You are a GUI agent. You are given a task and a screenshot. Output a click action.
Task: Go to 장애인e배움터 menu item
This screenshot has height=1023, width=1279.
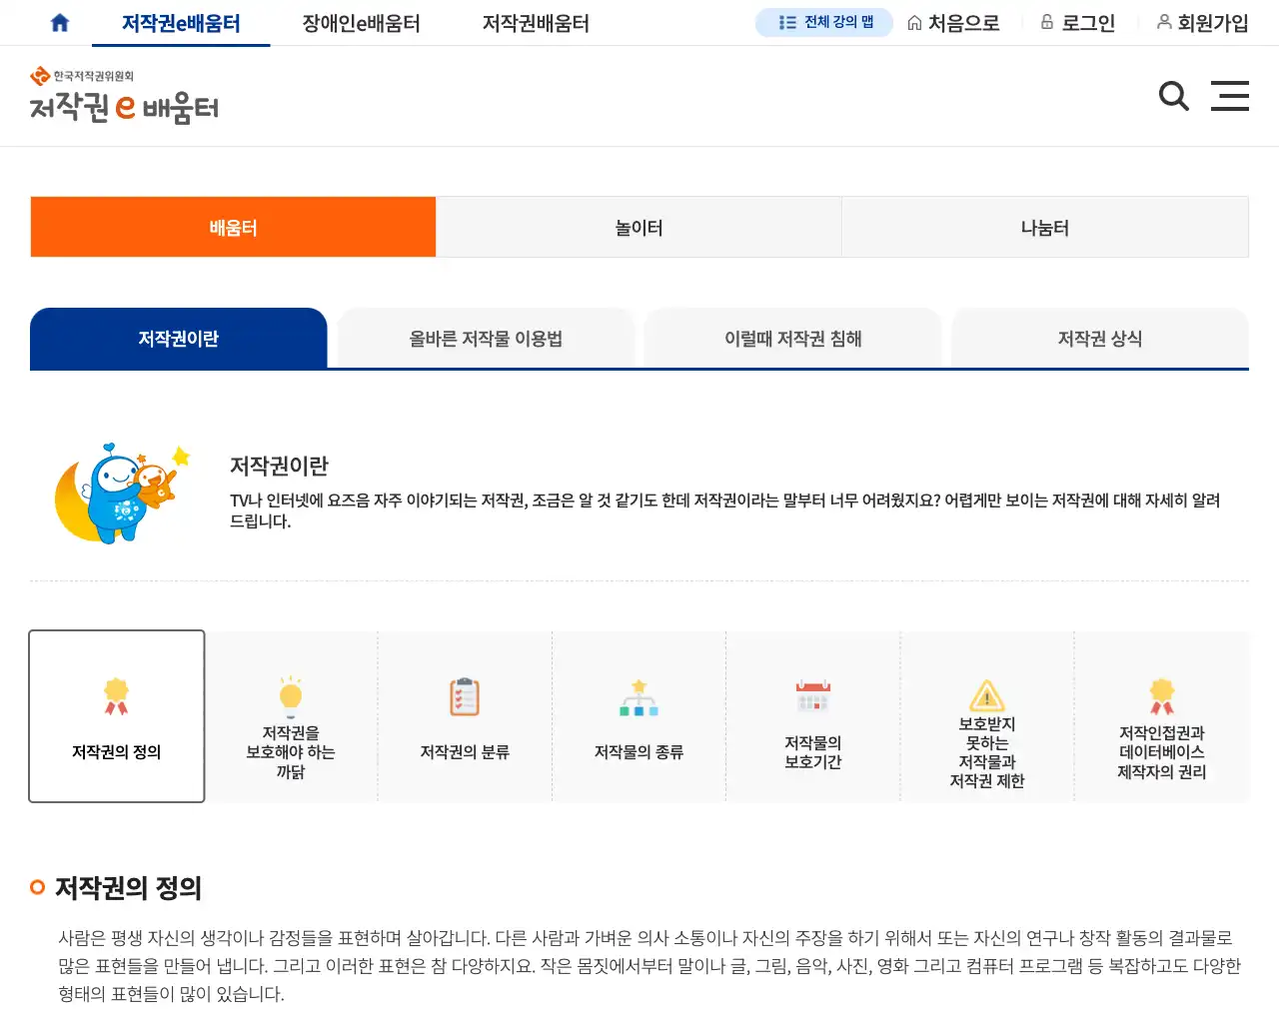tap(361, 22)
